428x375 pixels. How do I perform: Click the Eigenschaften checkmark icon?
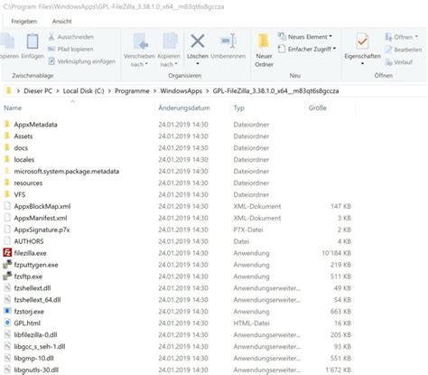(x=362, y=42)
